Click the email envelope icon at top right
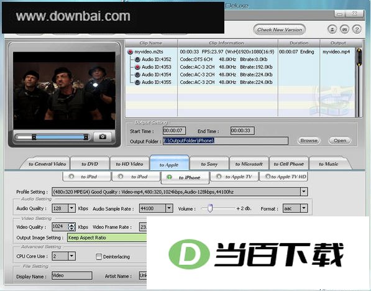This screenshot has width=371, height=291. click(x=344, y=29)
